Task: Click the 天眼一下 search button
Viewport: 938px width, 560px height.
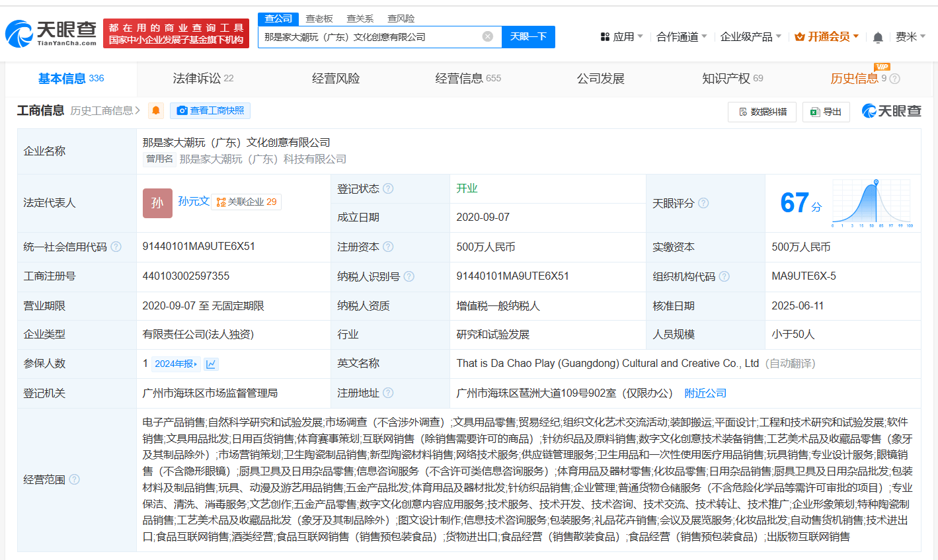Action: (528, 36)
